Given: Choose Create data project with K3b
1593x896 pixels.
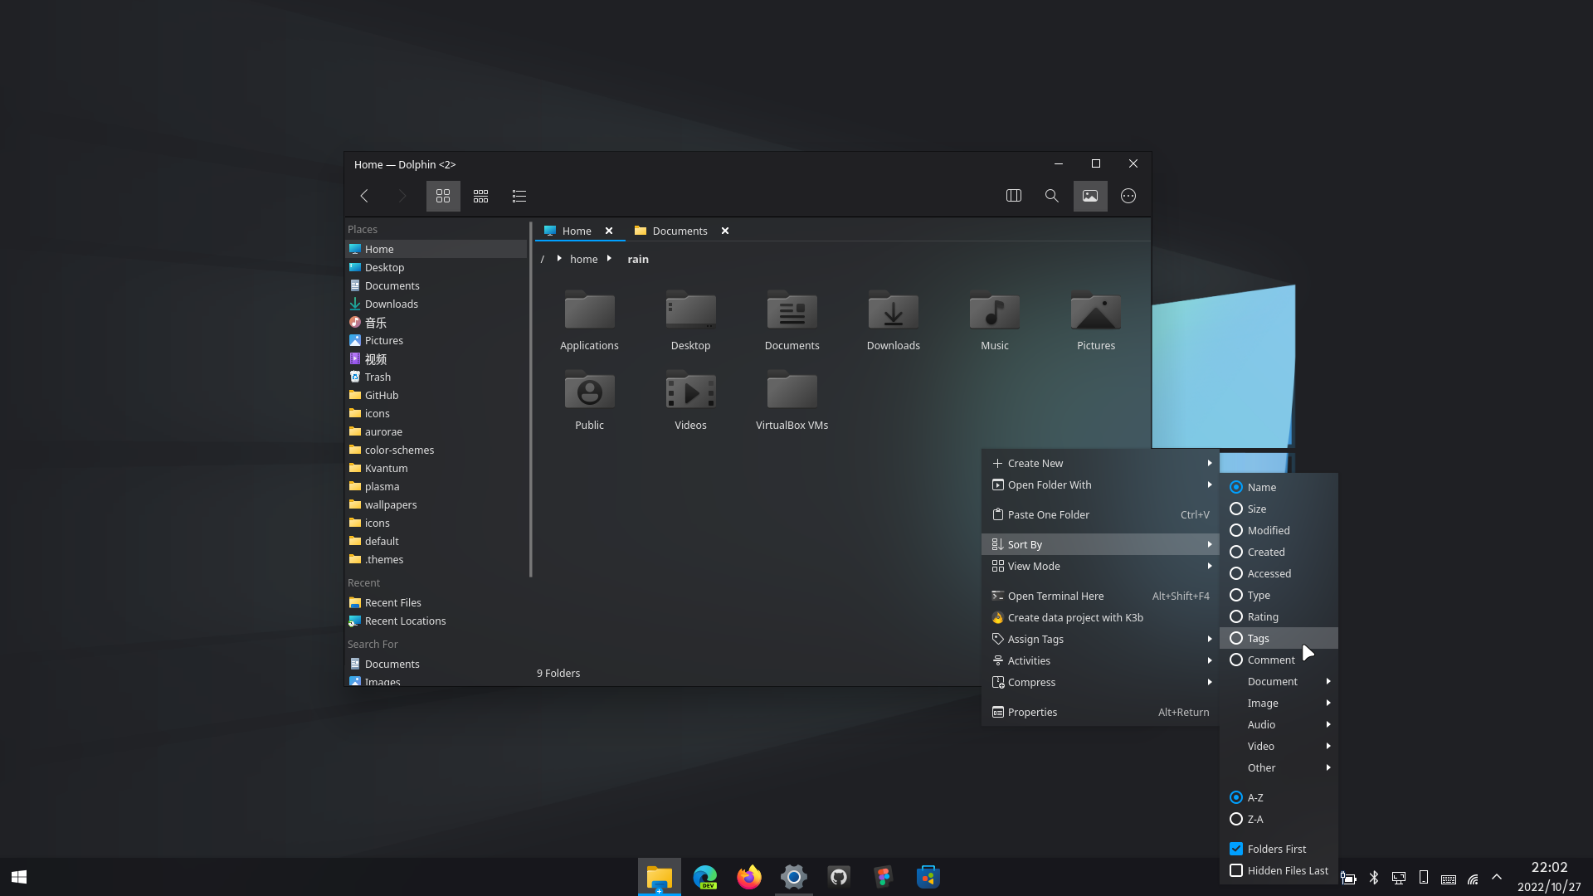Looking at the screenshot, I should tap(1100, 617).
